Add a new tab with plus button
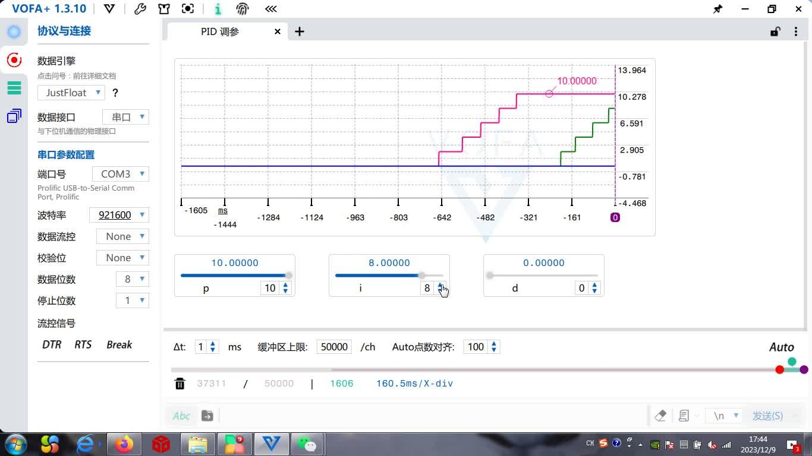 pyautogui.click(x=300, y=31)
